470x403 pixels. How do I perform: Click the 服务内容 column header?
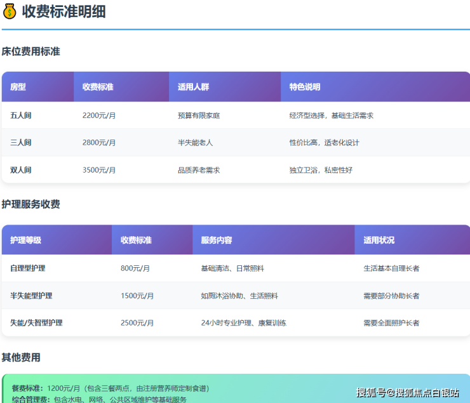tap(217, 241)
